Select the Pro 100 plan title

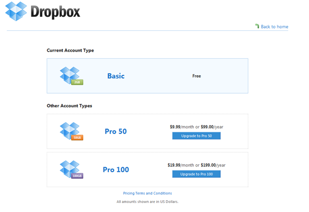click(x=116, y=169)
